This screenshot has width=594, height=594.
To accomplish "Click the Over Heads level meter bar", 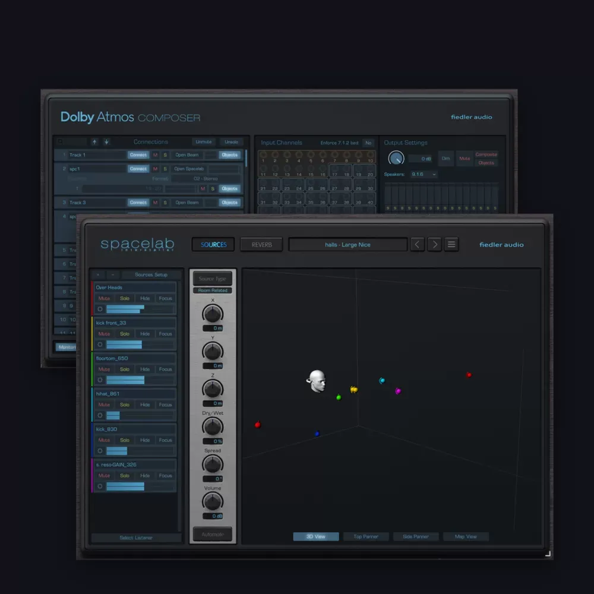I will tap(140, 309).
